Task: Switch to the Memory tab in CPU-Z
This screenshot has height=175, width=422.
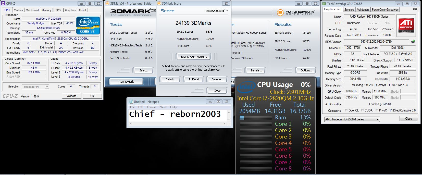Action: tap(46, 10)
